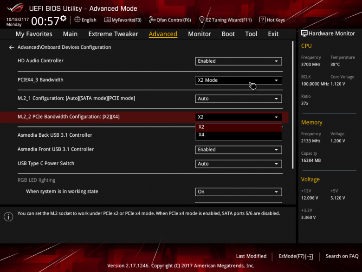The height and width of the screenshot is (272, 362).
Task: Switch to Main tab
Action: click(70, 34)
